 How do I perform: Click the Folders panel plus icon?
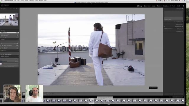click(18, 39)
